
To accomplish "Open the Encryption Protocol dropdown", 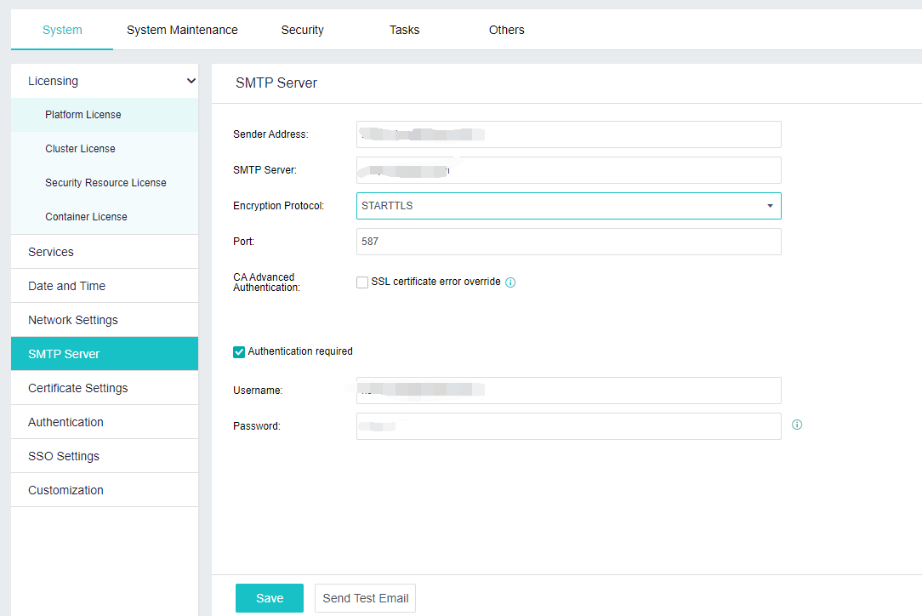I will tap(568, 206).
